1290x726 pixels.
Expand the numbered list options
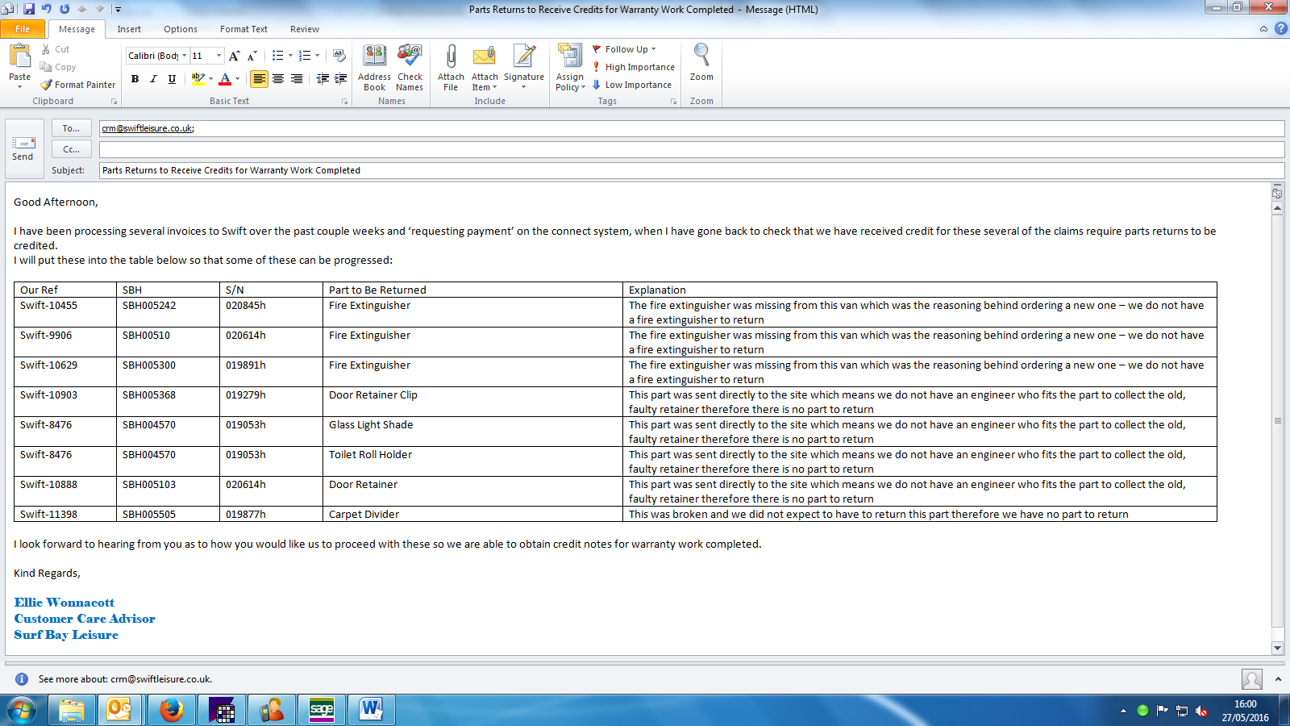pyautogui.click(x=317, y=56)
